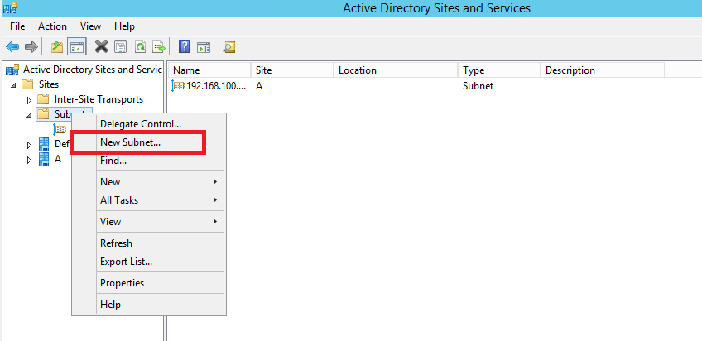Screen dimensions: 702x341
Task: Click the Find toolbar icon
Action: 229,47
